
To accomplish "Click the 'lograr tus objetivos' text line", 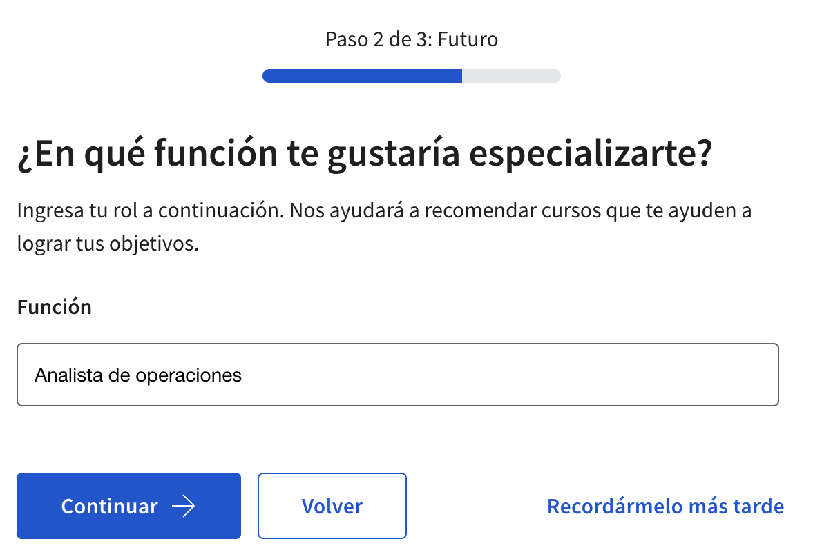I will 108,245.
